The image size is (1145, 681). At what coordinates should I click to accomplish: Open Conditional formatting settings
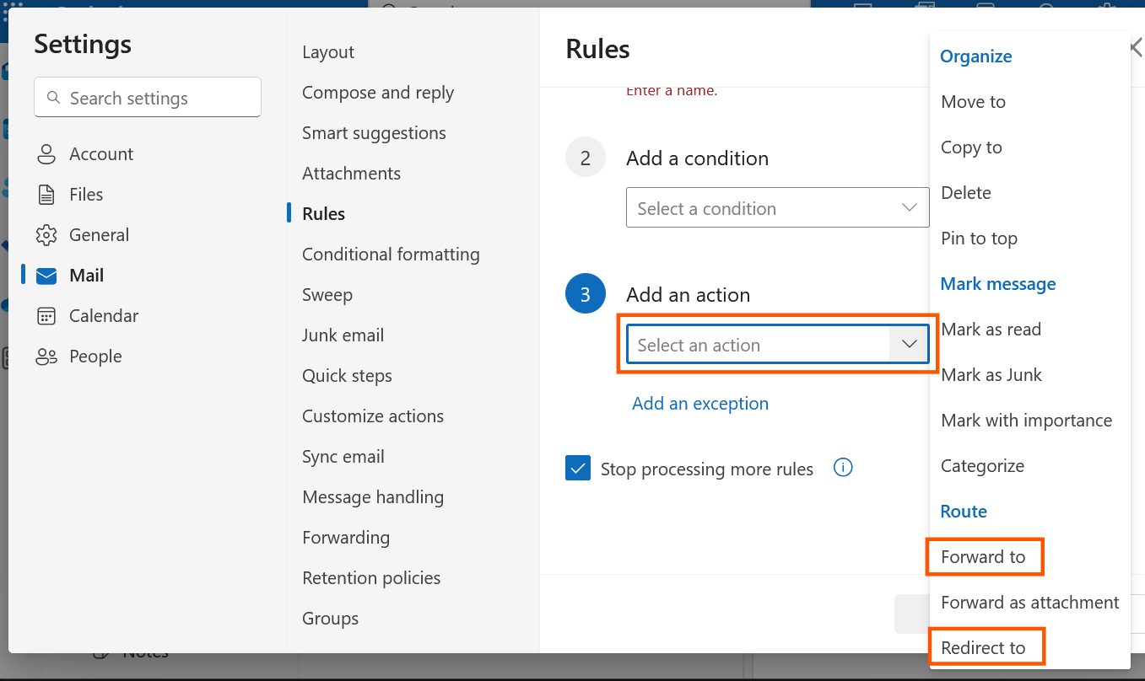[x=391, y=255]
